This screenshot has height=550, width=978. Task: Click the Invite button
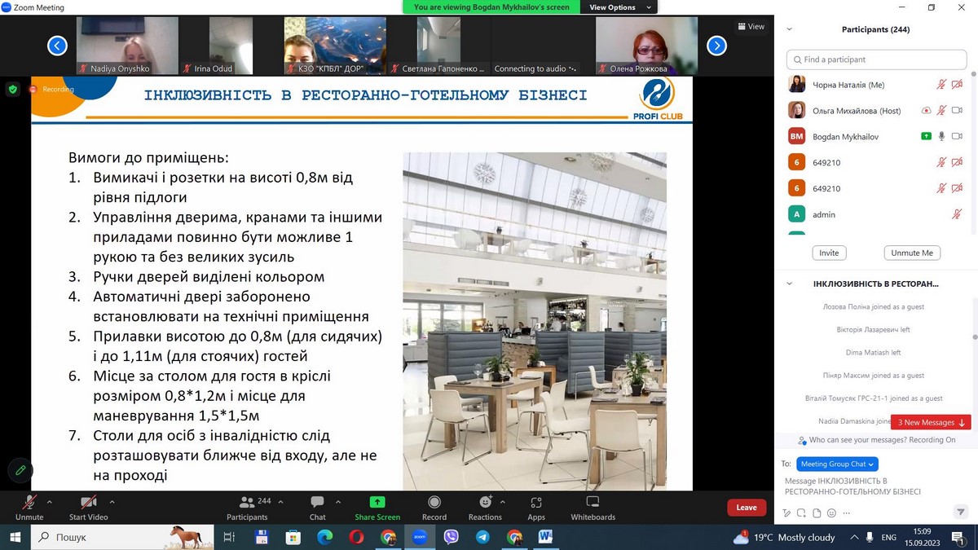(x=829, y=253)
